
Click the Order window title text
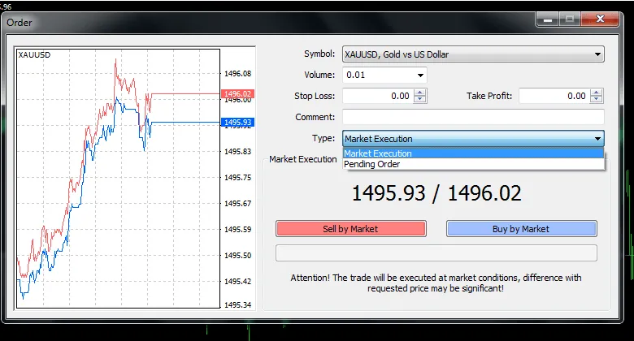[19, 23]
